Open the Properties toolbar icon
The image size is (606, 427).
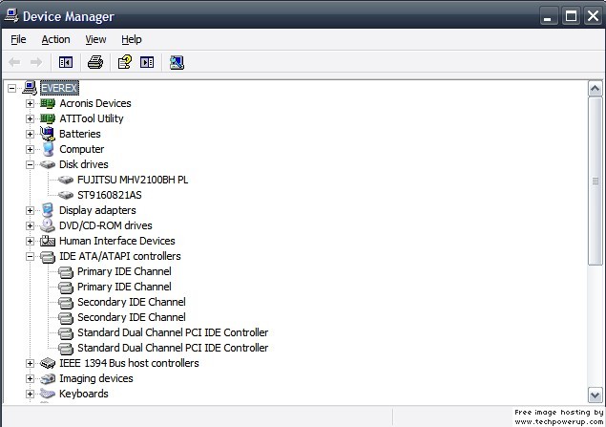click(x=124, y=62)
